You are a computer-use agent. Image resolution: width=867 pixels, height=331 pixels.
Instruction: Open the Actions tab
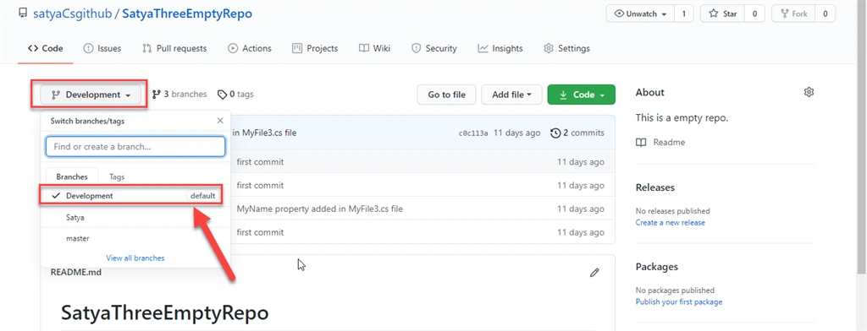pos(250,48)
